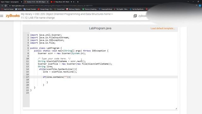Open Desmos Graphing bookmark
202x114 pixels.
(90, 9)
